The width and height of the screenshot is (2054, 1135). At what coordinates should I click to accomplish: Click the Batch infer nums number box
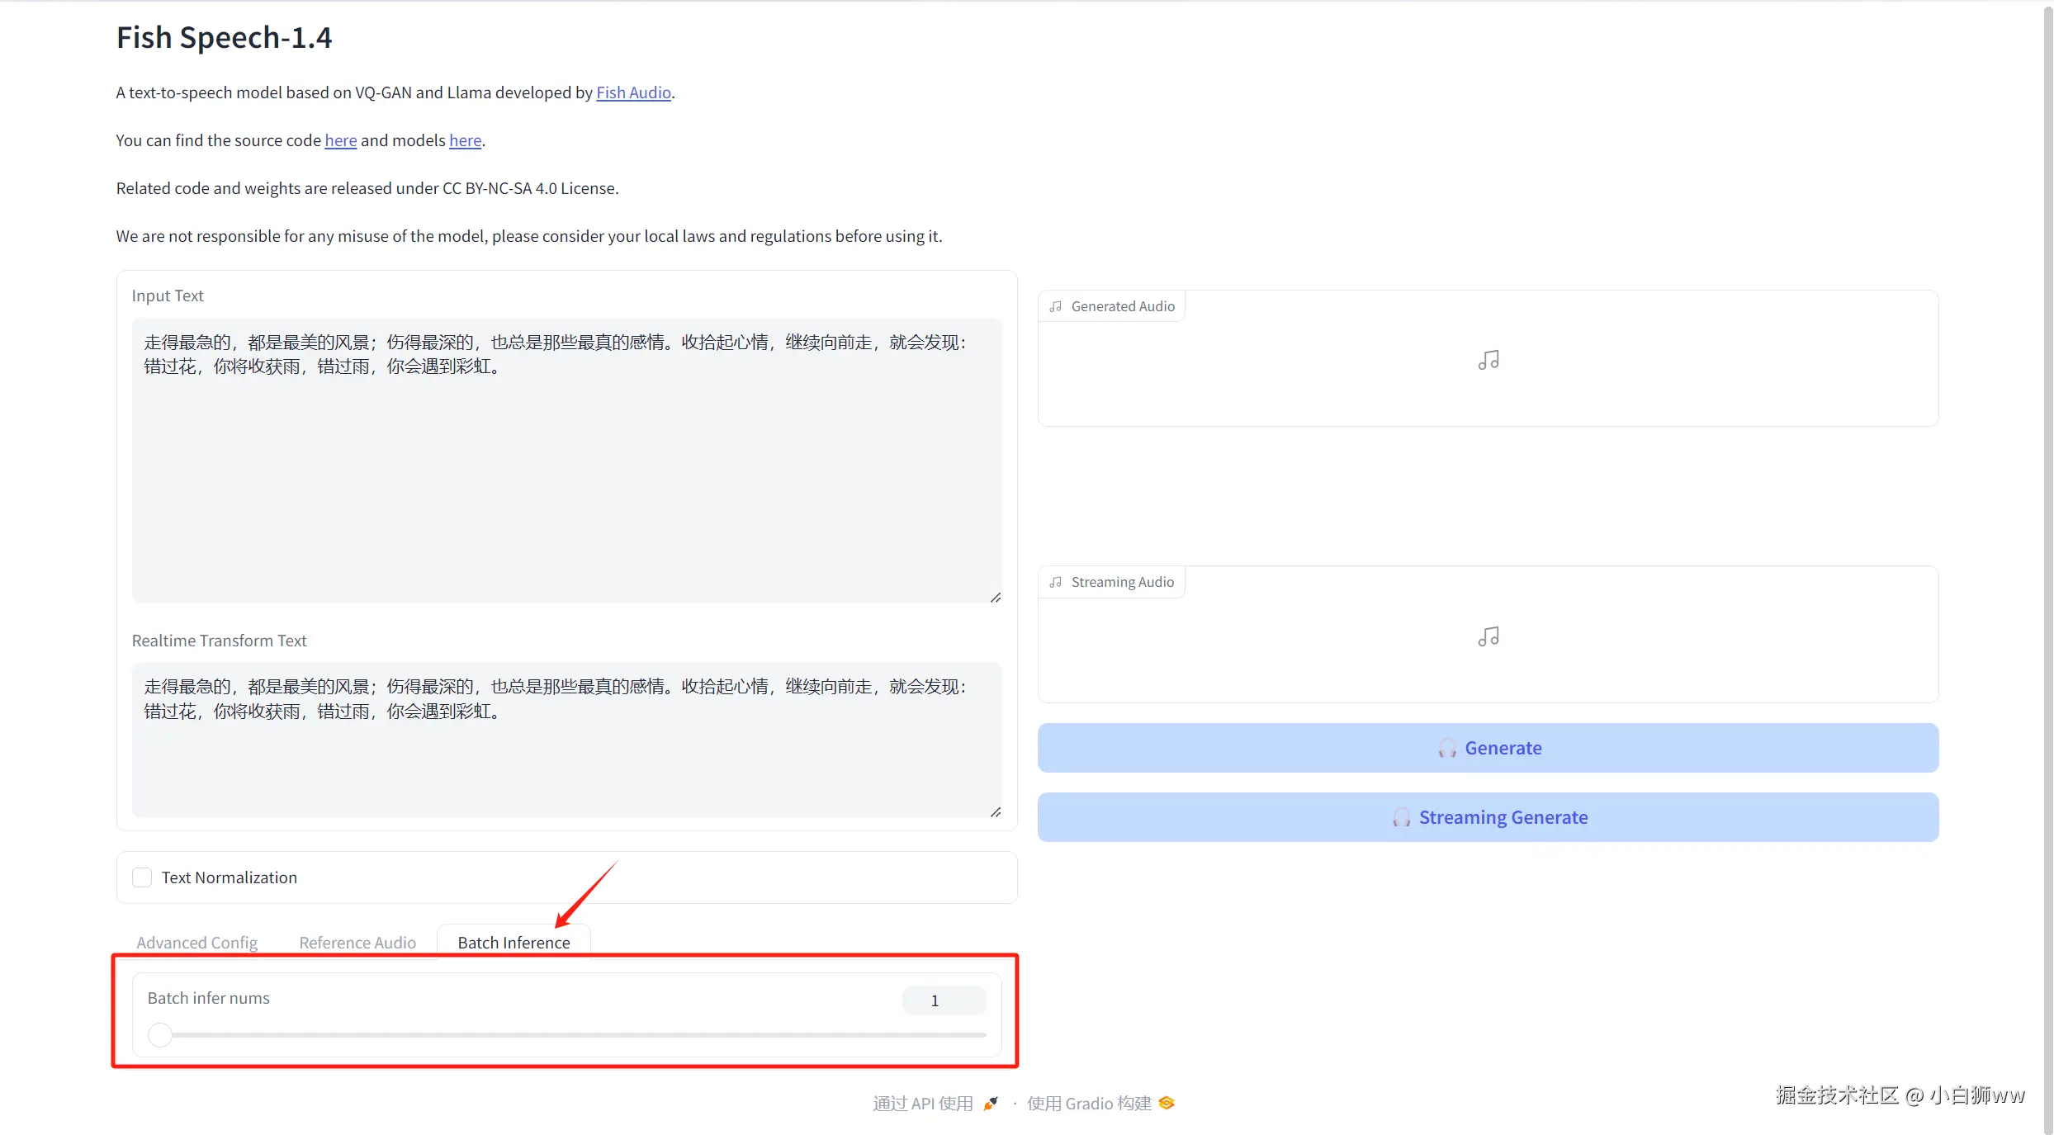coord(944,1000)
